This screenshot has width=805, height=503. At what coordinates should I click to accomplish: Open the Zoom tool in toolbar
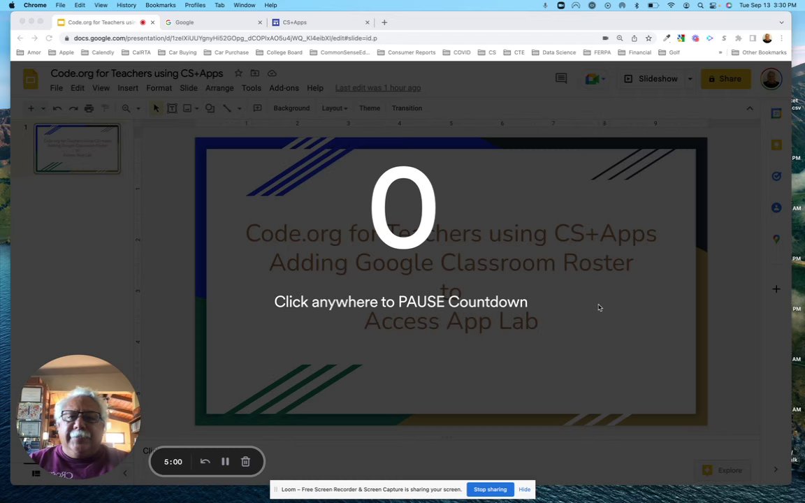pos(126,108)
